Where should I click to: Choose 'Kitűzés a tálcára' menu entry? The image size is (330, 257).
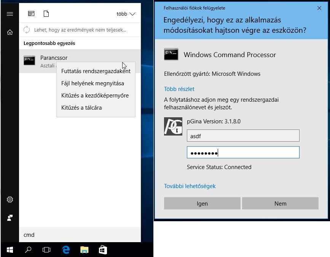point(96,108)
